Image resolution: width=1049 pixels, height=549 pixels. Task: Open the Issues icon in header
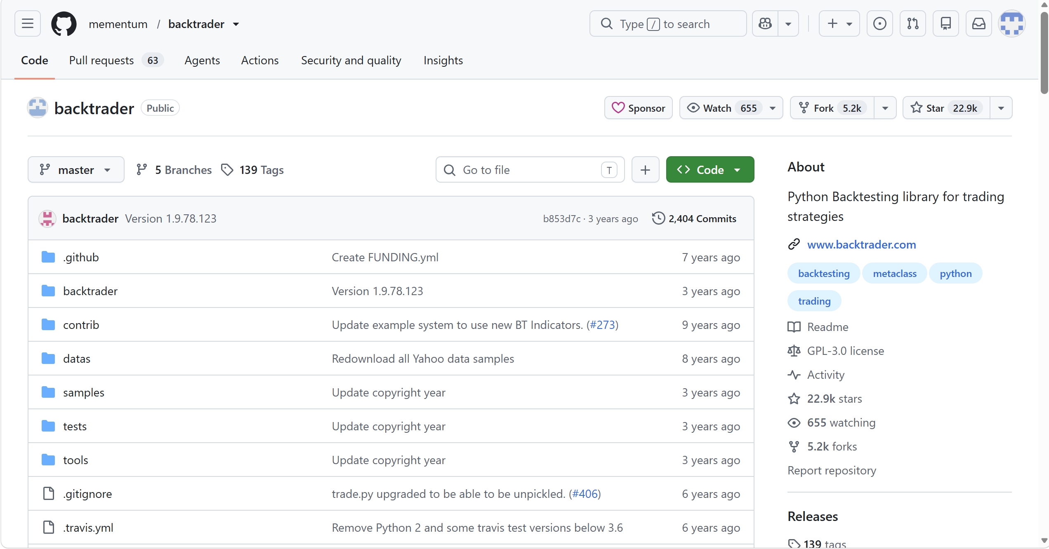pyautogui.click(x=879, y=23)
